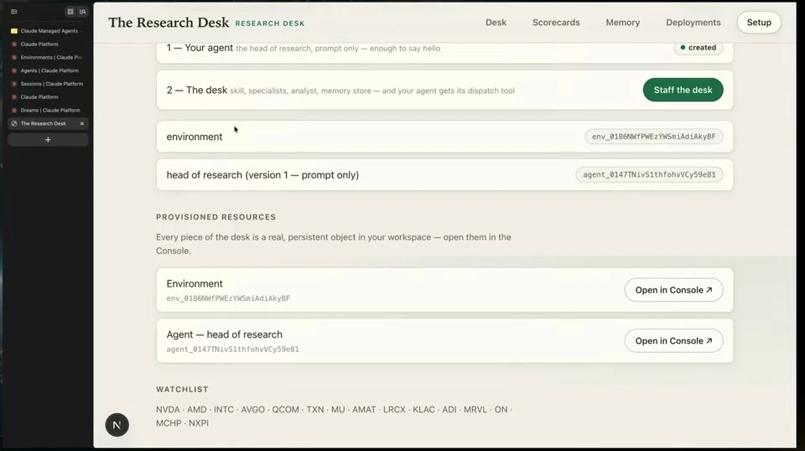
Task: Click the WATCHLIST heading
Action: point(182,390)
